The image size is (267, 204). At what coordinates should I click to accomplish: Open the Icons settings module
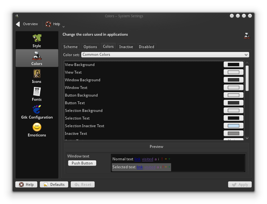coord(37,76)
